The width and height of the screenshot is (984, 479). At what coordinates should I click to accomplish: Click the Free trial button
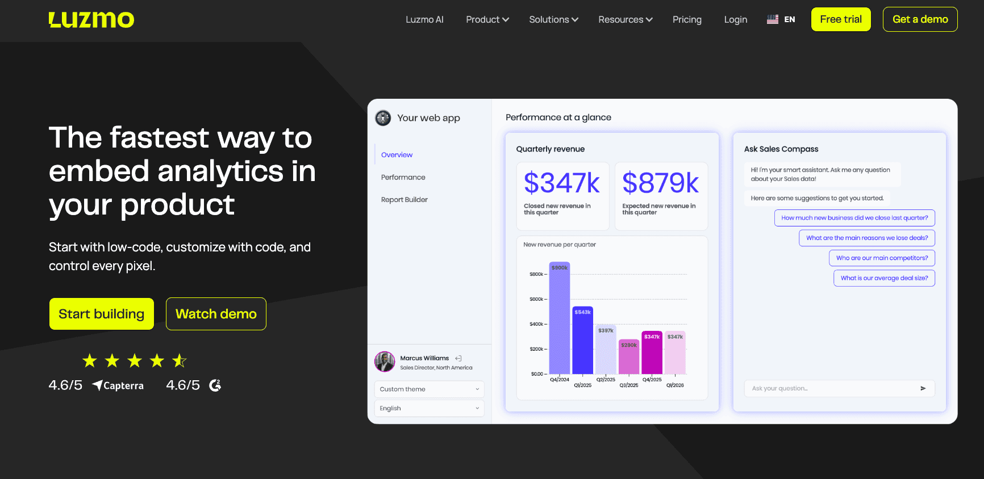coord(841,19)
